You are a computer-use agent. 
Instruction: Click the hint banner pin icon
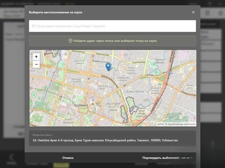tap(70, 41)
